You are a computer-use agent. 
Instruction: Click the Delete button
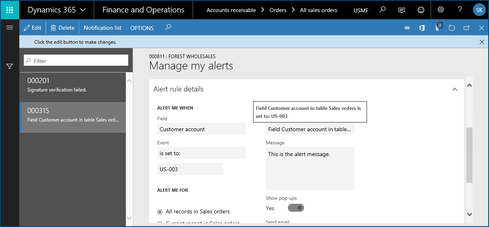tap(63, 28)
